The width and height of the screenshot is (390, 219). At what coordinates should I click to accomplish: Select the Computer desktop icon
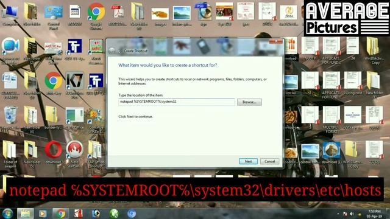(10, 15)
